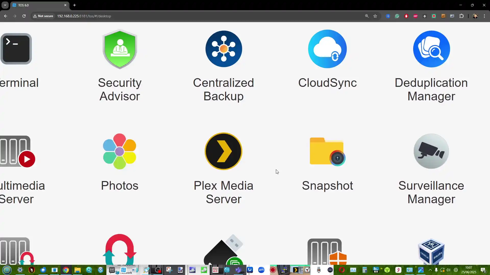Open the Chrome profile avatar
This screenshot has width=490, height=275.
[475, 16]
